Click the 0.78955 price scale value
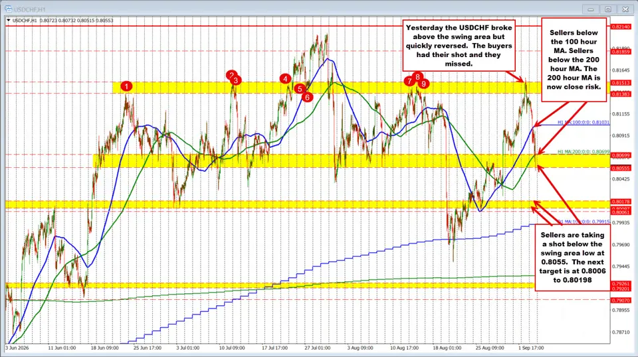 [x=621, y=311]
